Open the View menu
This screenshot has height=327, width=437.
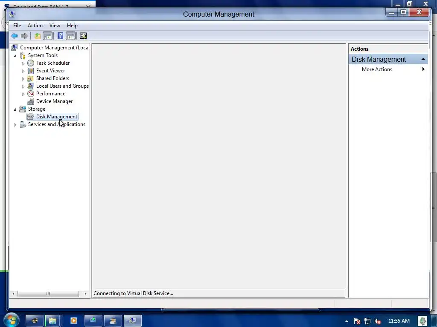55,26
